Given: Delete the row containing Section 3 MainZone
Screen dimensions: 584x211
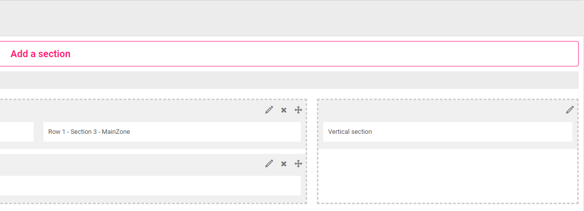Looking at the screenshot, I should pos(284,110).
